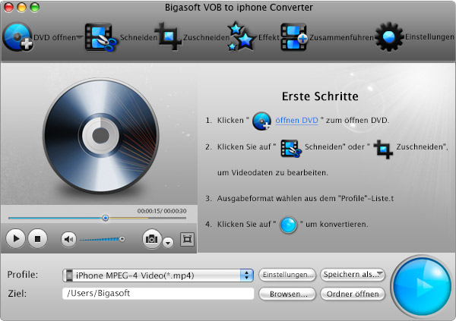The image size is (456, 321).
Task: Open Einstellungen gear in the toolbar
Action: (389, 37)
